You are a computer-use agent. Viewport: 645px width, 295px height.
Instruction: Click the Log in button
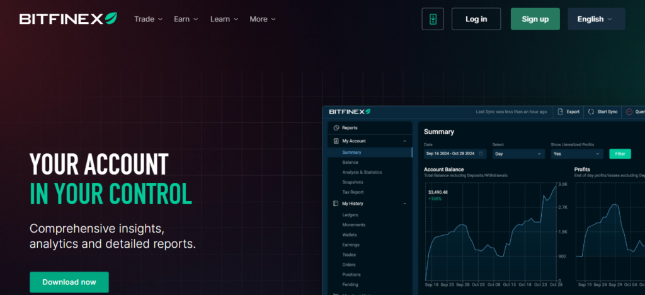coord(476,19)
